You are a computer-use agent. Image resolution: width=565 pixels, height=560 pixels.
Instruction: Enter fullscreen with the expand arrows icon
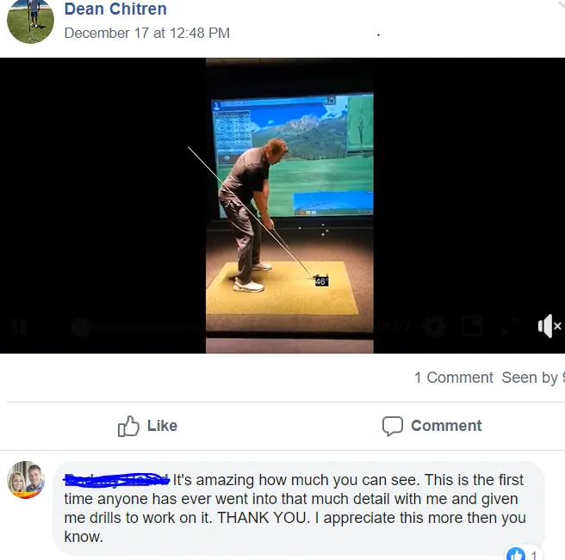pyautogui.click(x=510, y=326)
